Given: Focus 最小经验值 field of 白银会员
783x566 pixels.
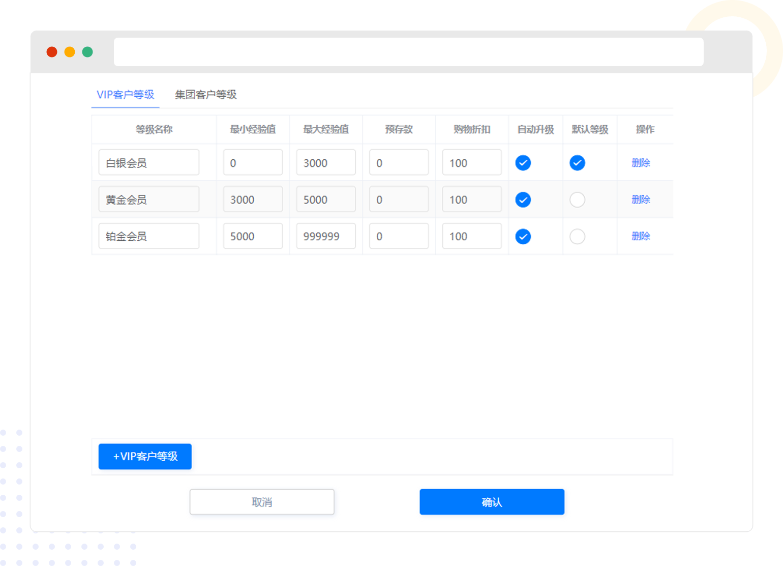Looking at the screenshot, I should pyautogui.click(x=253, y=162).
